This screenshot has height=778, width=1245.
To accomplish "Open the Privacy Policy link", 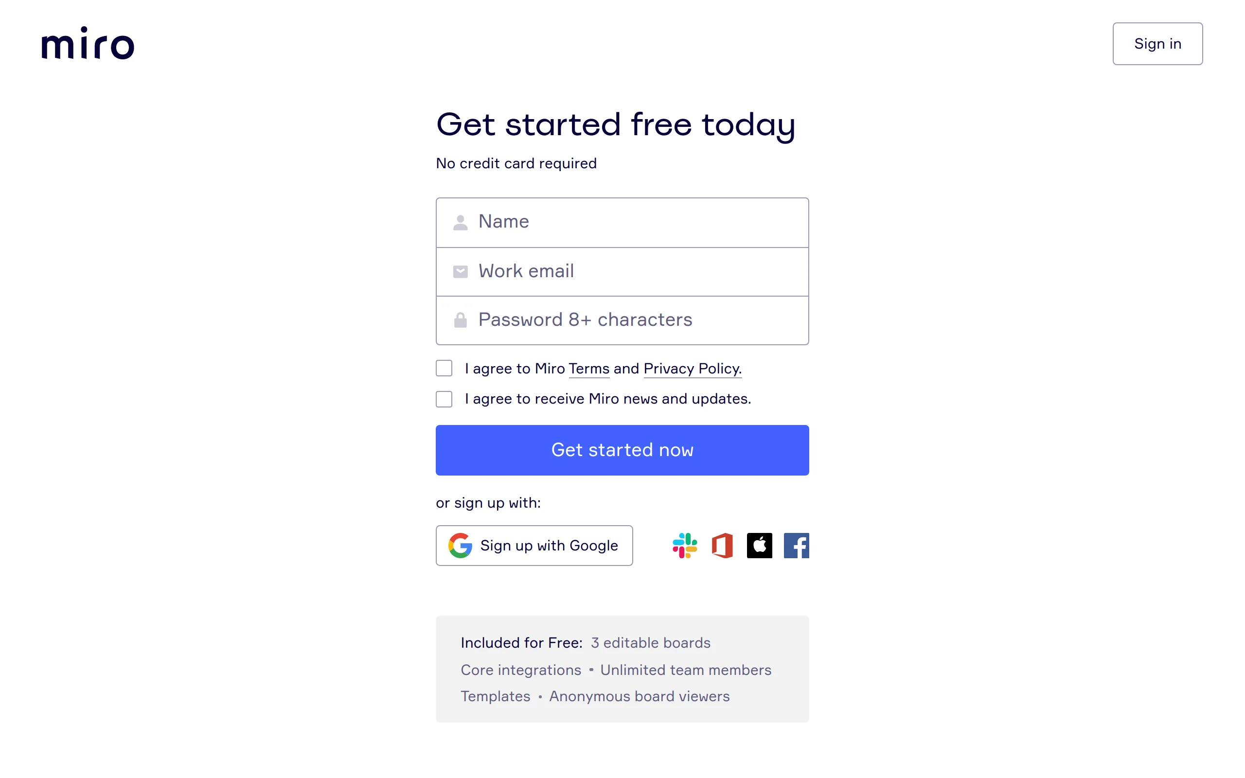I will pos(692,369).
